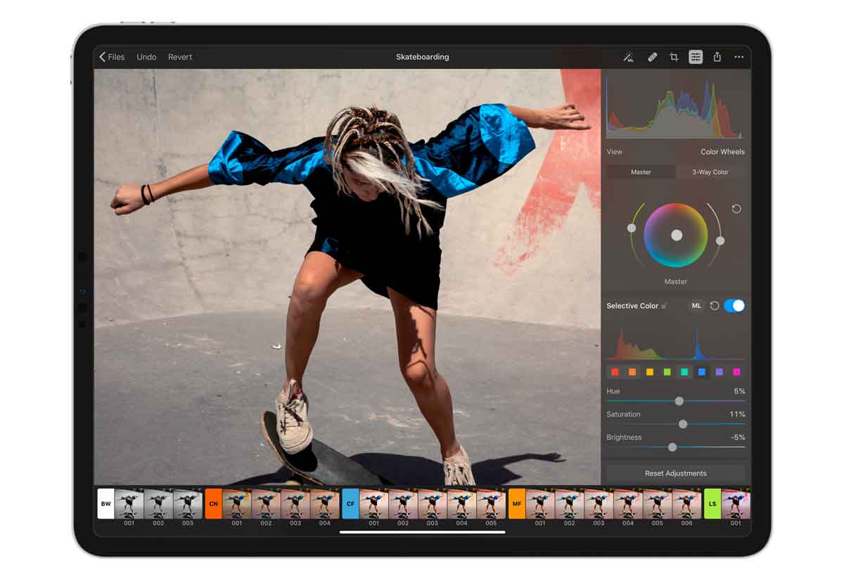Pick the green selective color swatch
This screenshot has width=844, height=581.
[667, 372]
